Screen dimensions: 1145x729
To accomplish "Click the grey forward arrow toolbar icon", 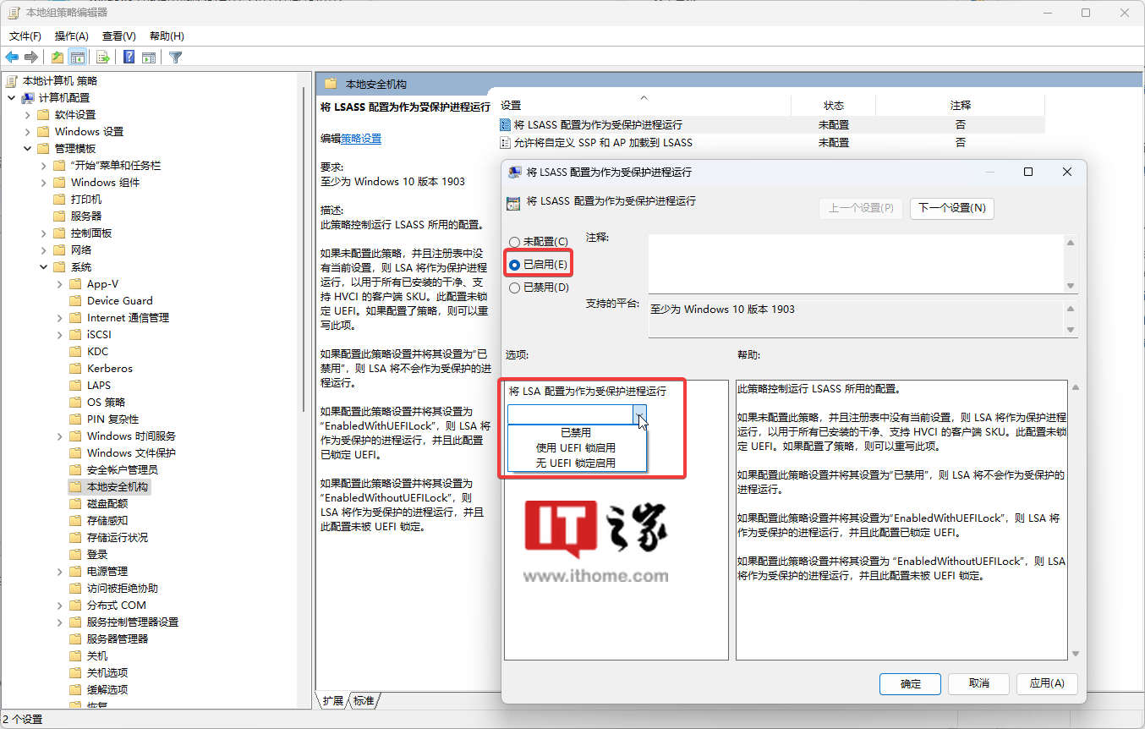I will click(x=31, y=58).
